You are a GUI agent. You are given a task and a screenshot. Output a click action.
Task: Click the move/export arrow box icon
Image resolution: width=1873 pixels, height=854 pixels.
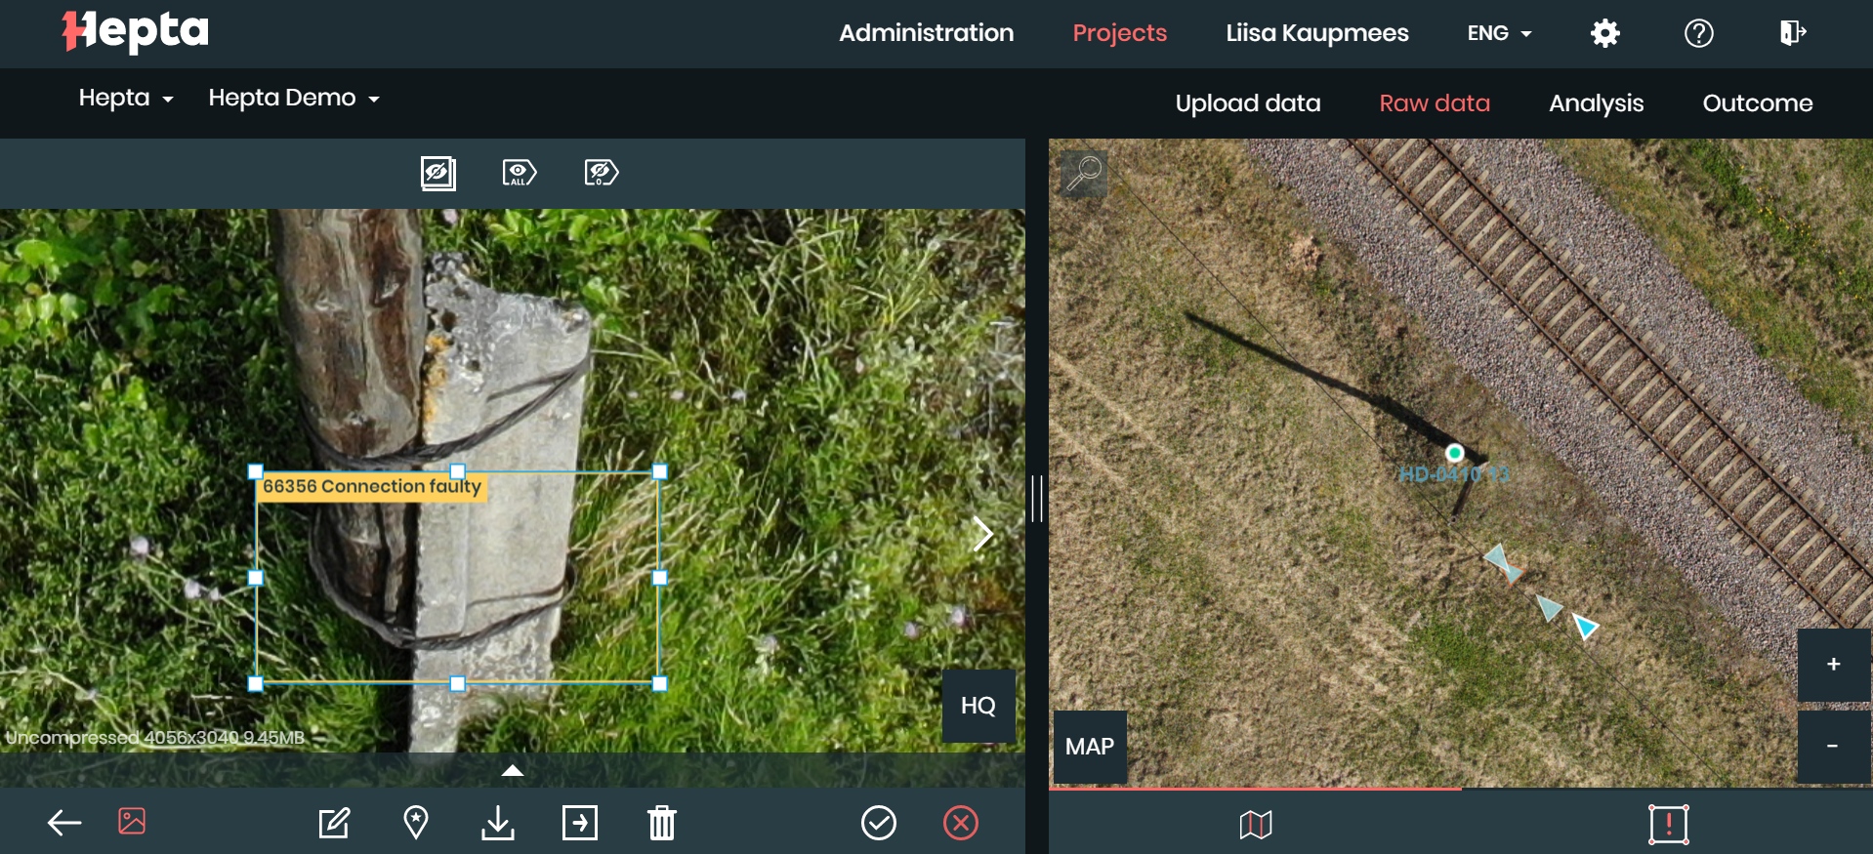pyautogui.click(x=580, y=823)
